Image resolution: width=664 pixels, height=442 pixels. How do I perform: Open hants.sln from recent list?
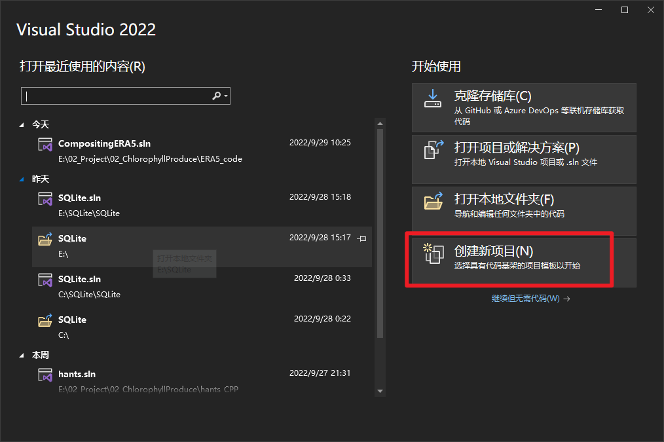[202, 380]
